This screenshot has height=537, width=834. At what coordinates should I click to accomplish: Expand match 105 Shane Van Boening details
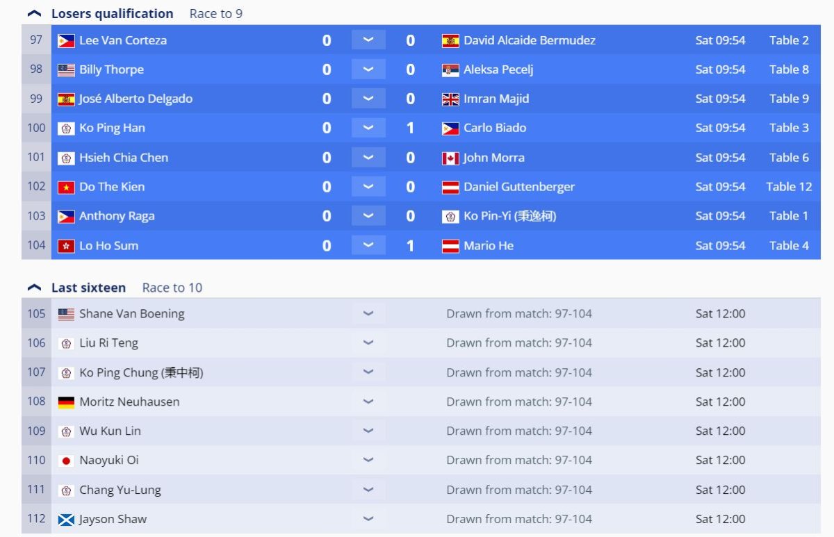(368, 314)
